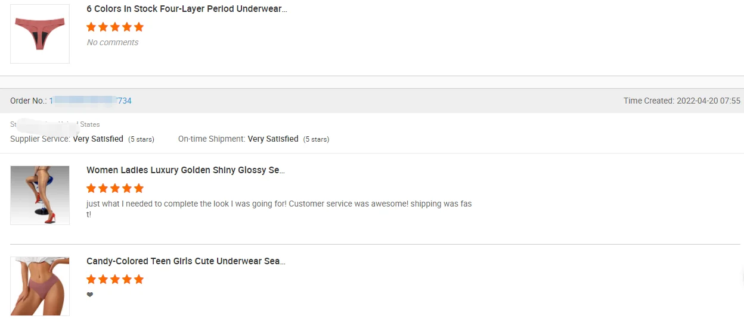This screenshot has width=744, height=322.
Task: Open the Golden Shiny Glossy product thumbnail
Action: 40,195
